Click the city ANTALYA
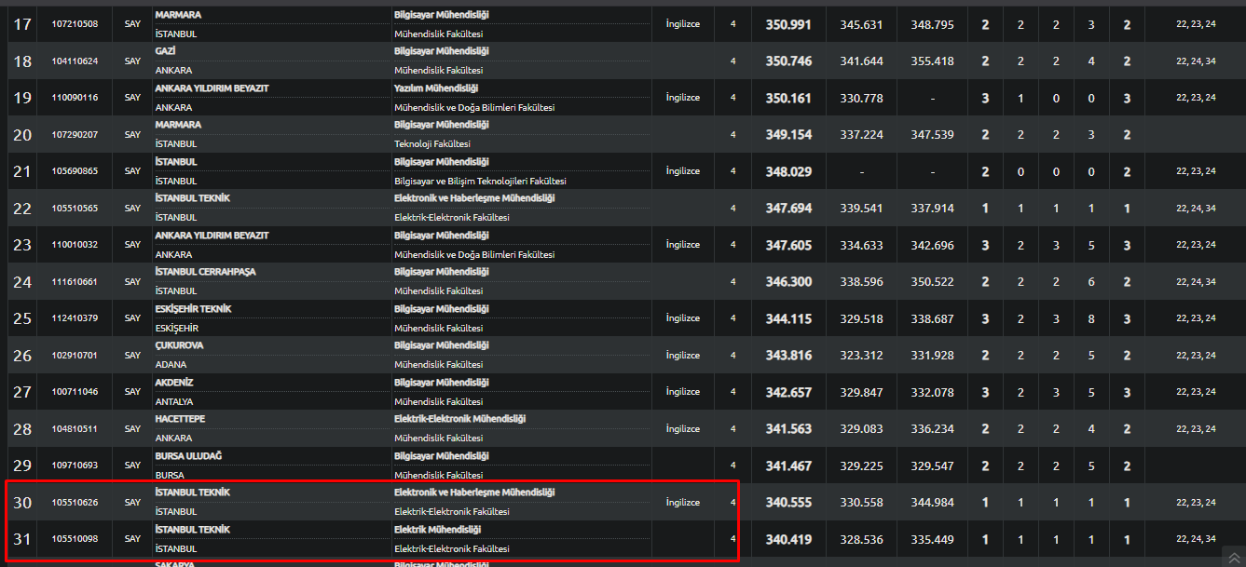The image size is (1246, 567). (x=176, y=401)
